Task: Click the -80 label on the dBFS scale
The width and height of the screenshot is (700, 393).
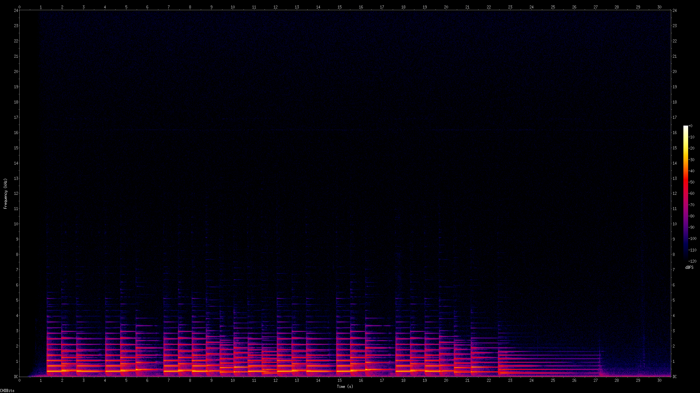Action: coord(691,216)
